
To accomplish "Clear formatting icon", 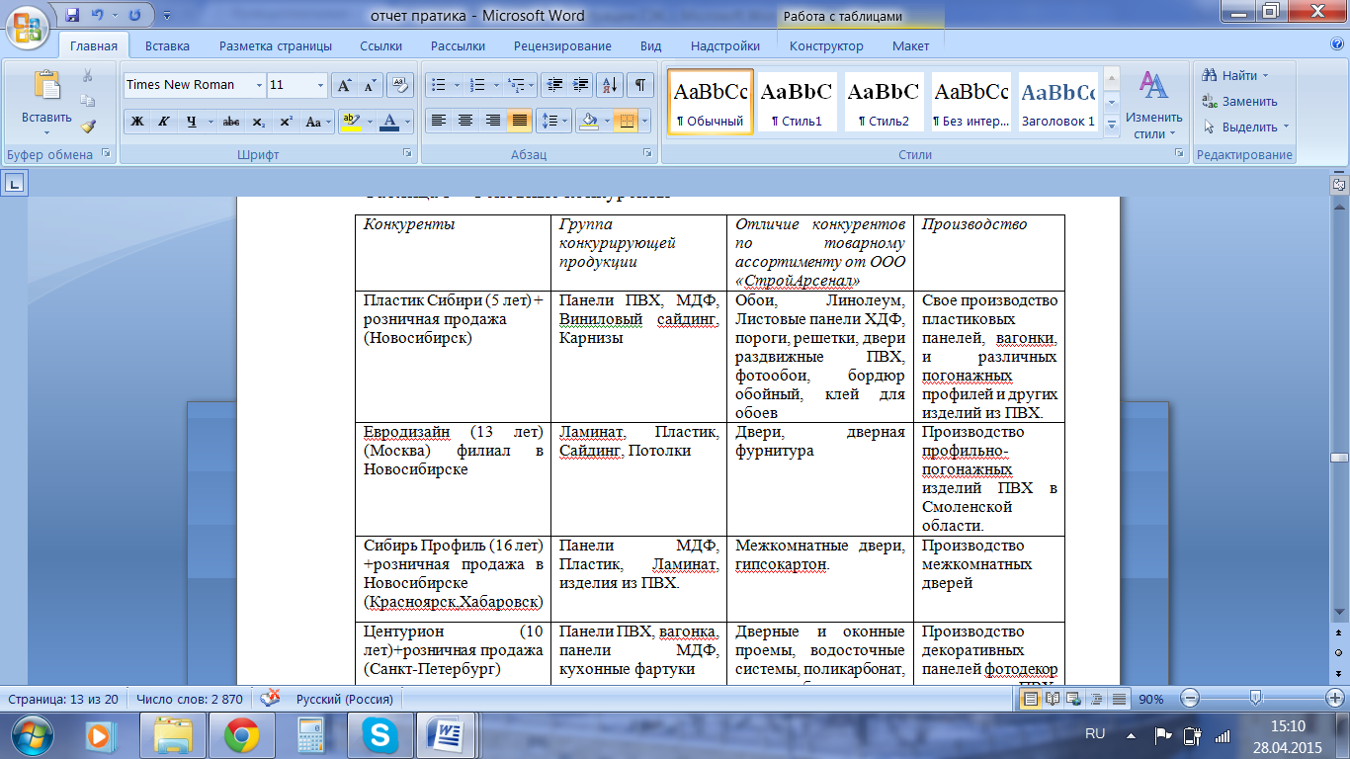I will coord(399,85).
